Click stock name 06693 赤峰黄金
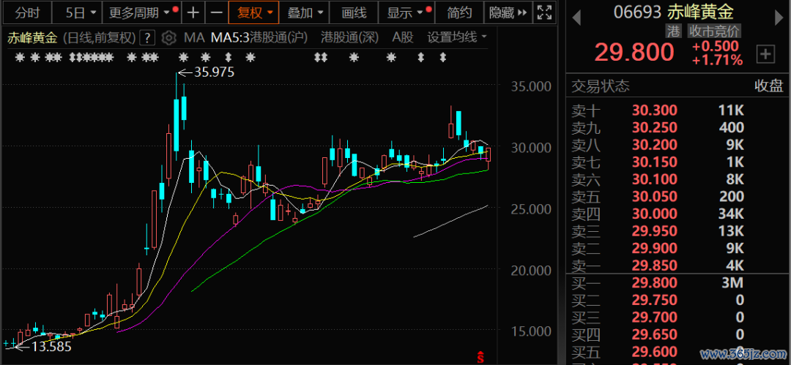Viewport: 791px width, 365px height. (x=674, y=12)
